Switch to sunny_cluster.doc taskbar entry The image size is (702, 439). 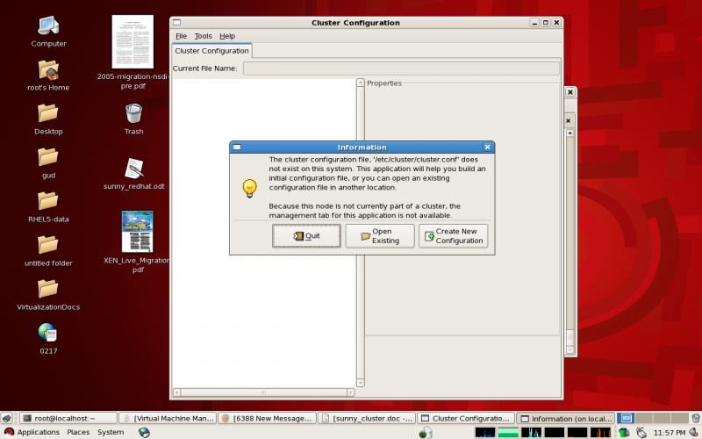[367, 419]
